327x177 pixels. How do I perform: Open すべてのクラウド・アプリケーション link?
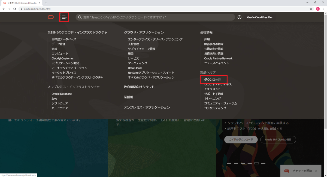tap(151, 77)
